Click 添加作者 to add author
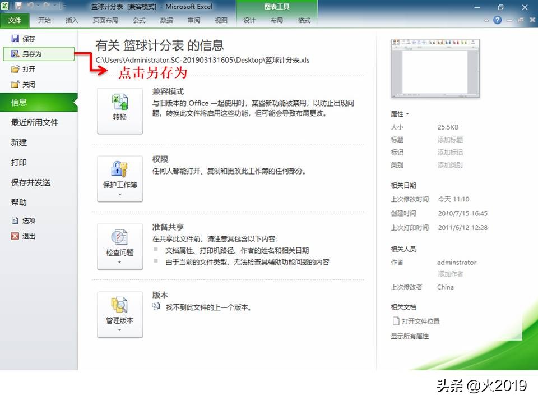 click(450, 274)
